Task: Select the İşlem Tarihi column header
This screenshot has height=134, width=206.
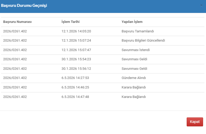Action: [70, 22]
